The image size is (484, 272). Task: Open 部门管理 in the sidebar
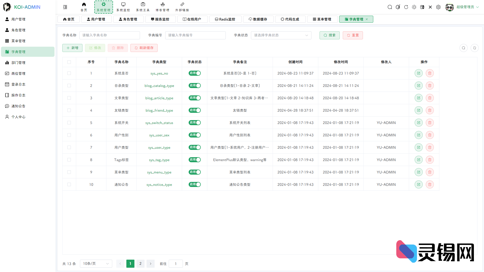coord(18,63)
